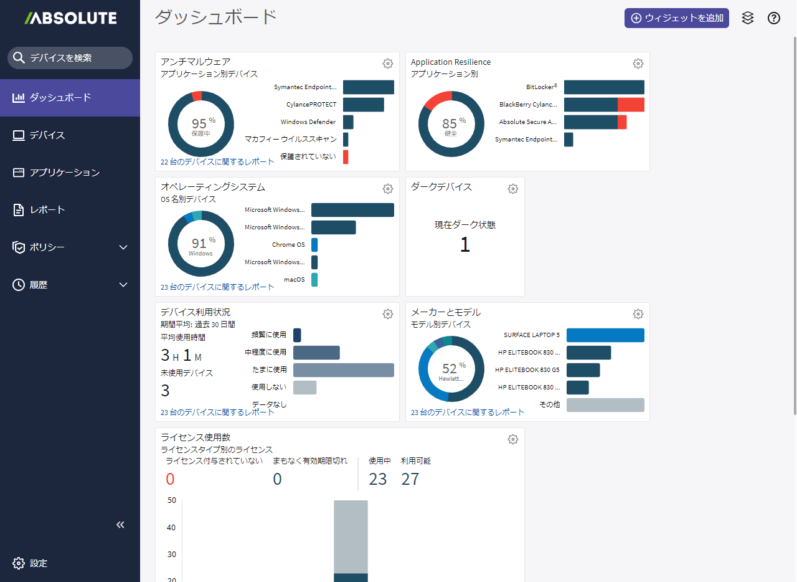Viewport: 797px width, 582px height.
Task: Click the デバイスを検索 search field
Action: [70, 58]
